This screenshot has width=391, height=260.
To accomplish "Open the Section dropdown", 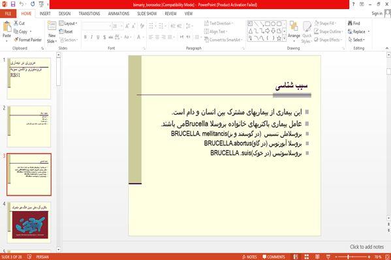I will click(69, 40).
